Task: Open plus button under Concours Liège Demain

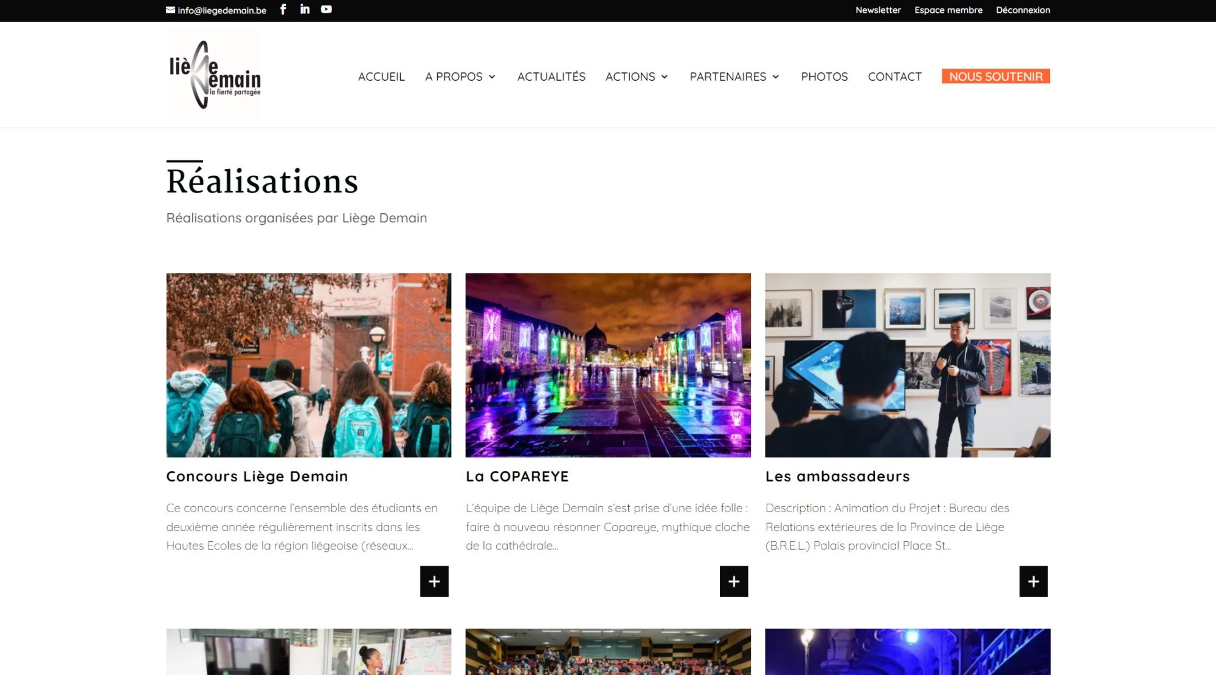Action: tap(434, 581)
